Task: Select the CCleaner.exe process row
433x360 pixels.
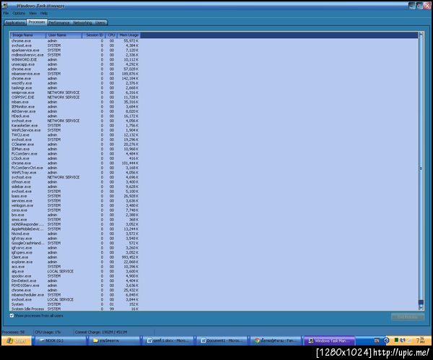Action: (75, 144)
